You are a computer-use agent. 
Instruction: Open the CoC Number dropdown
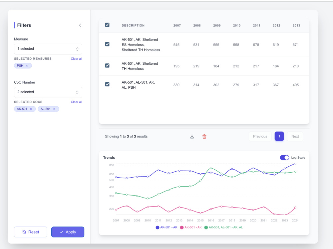48,92
